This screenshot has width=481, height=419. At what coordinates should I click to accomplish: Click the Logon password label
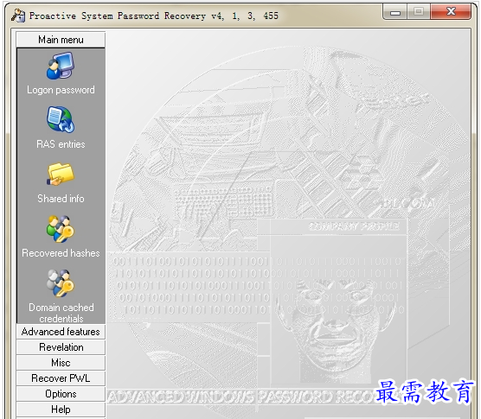click(x=61, y=90)
